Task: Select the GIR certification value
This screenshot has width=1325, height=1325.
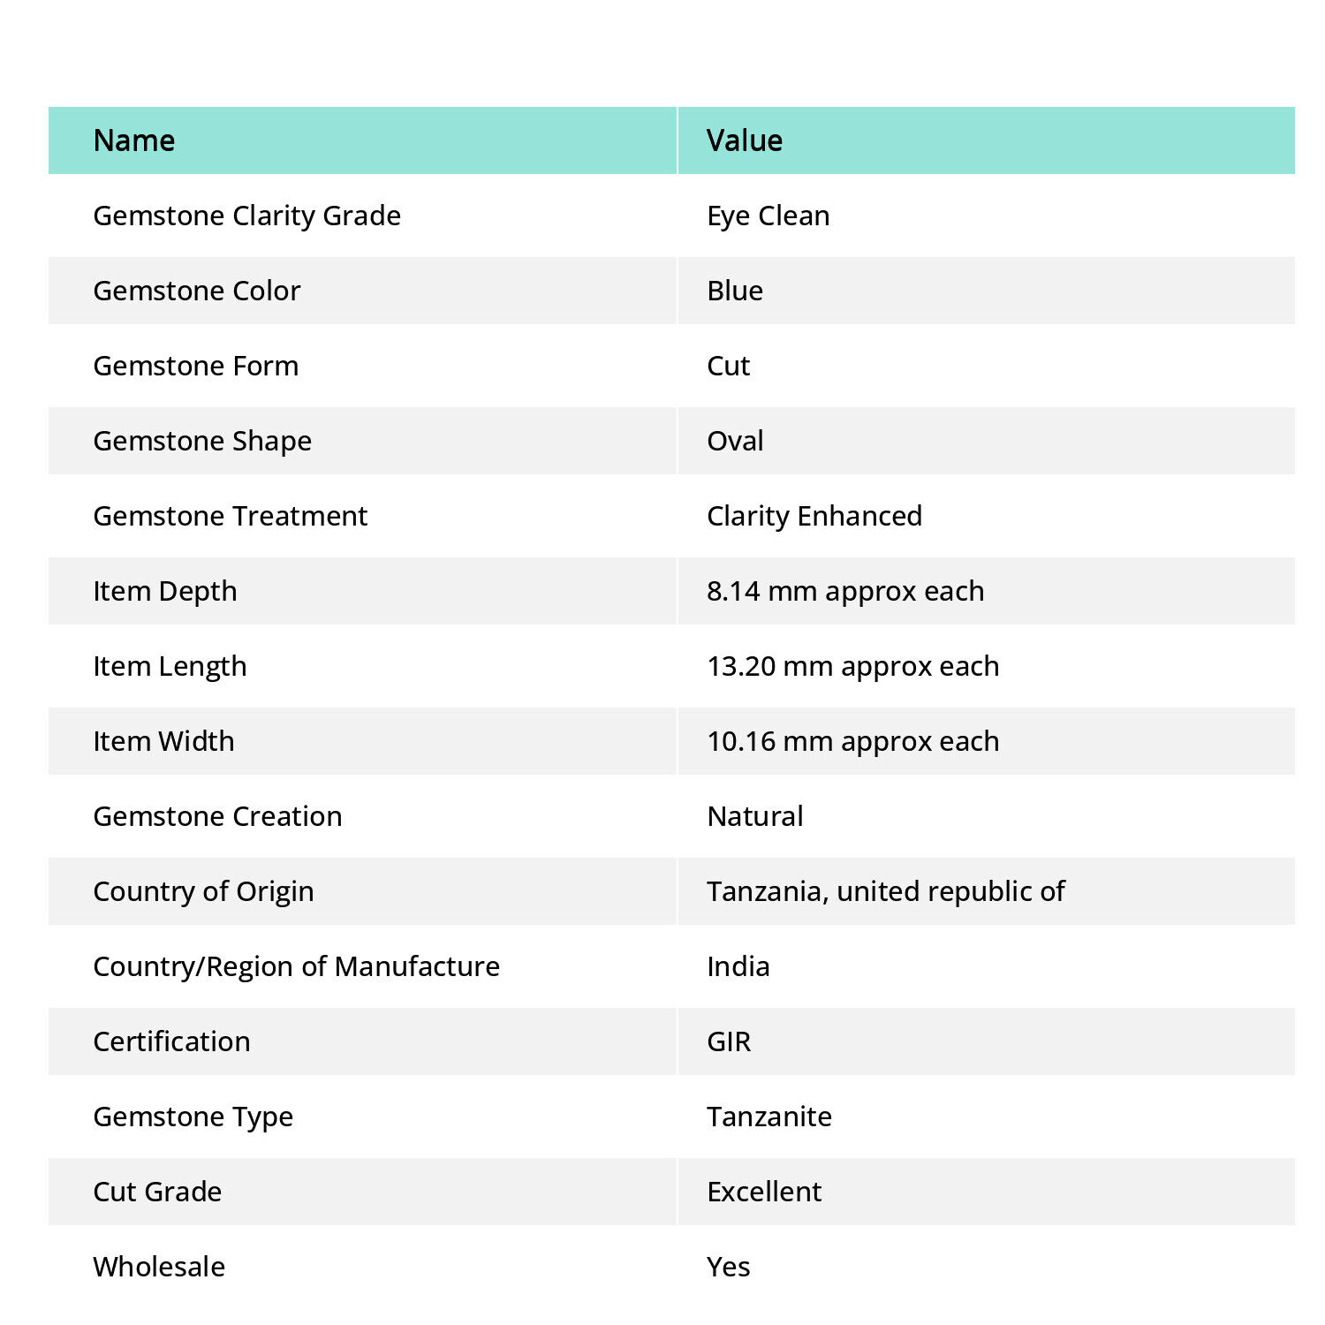Action: pos(729,1041)
